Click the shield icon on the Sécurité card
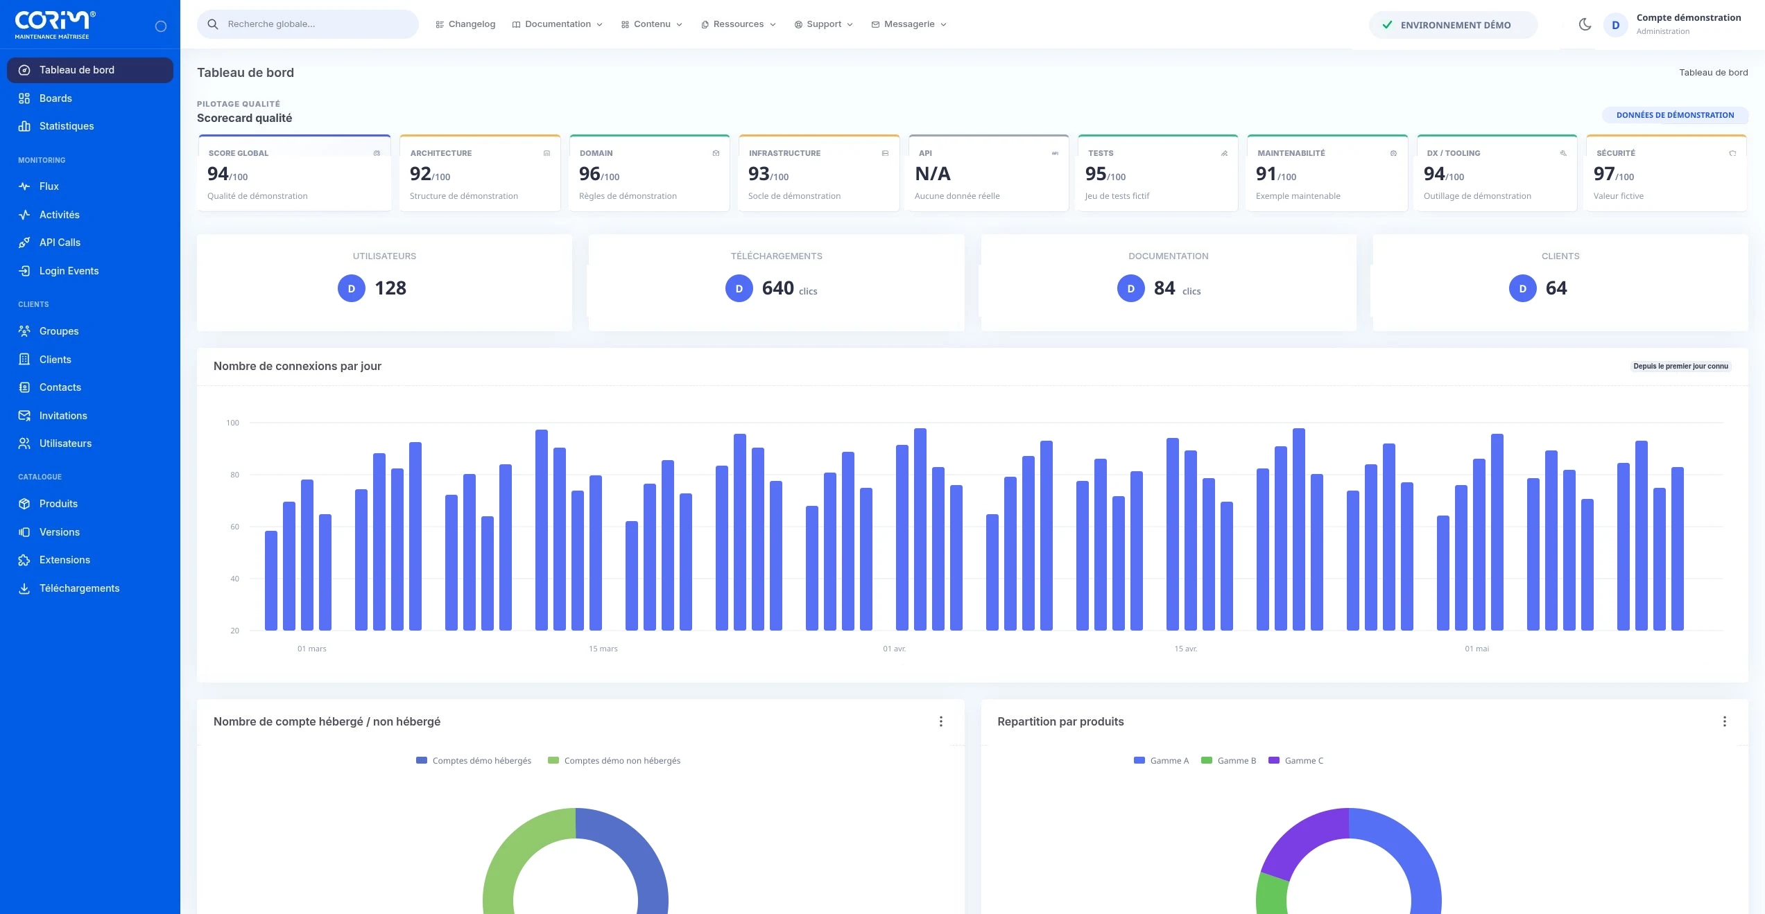The image size is (1765, 914). pos(1732,153)
